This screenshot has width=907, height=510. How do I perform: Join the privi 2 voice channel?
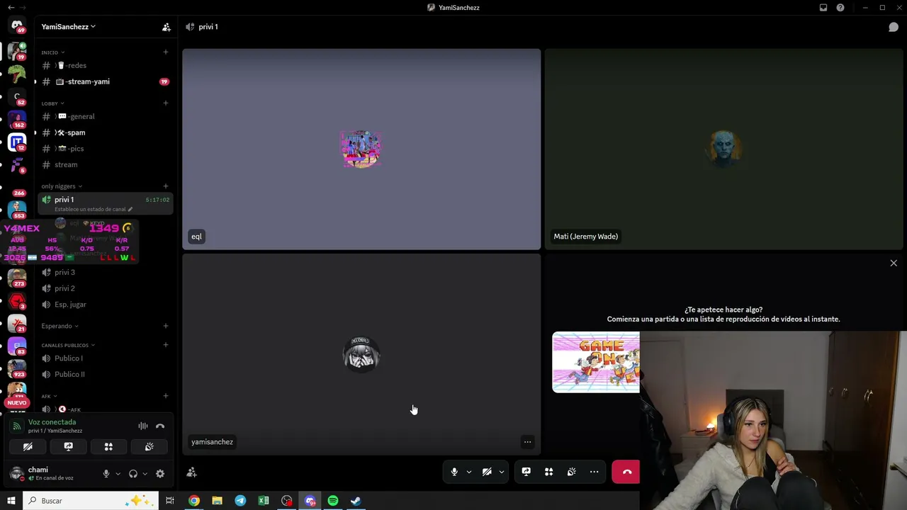click(105, 288)
